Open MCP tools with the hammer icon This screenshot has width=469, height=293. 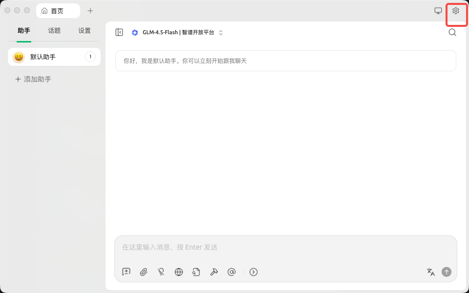click(x=214, y=272)
